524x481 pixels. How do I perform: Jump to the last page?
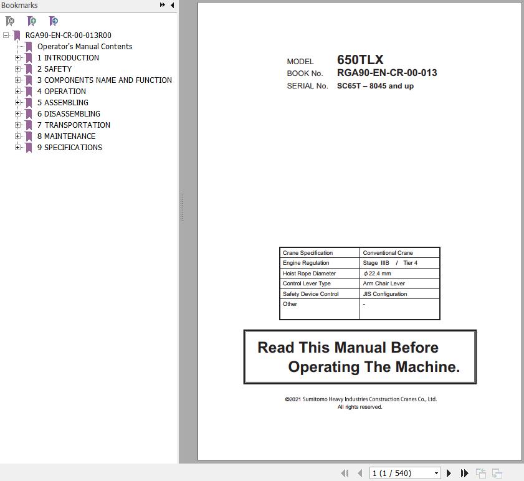point(464,473)
